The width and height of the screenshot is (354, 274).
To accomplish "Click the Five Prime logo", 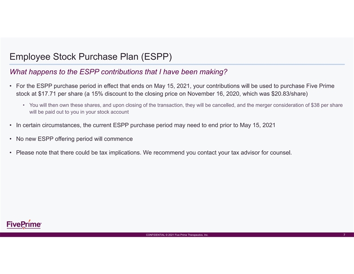I will coord(24,224).
